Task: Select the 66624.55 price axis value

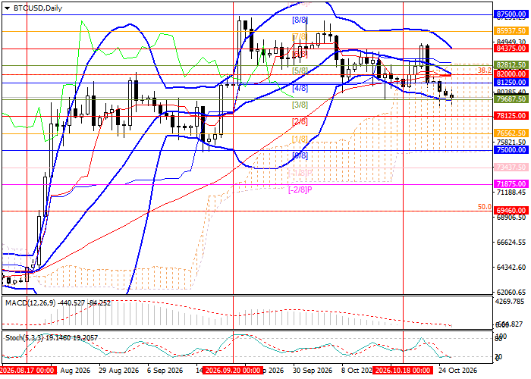Action: pyautogui.click(x=511, y=243)
